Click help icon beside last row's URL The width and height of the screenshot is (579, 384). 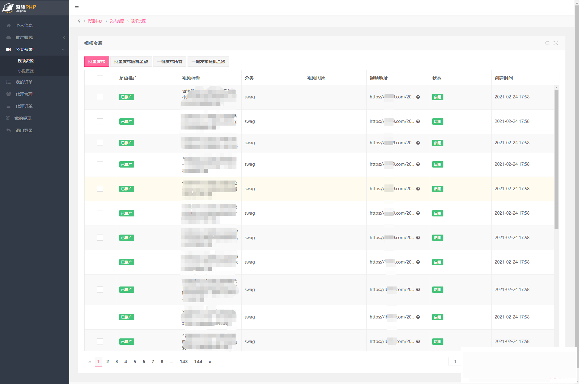[x=418, y=341]
